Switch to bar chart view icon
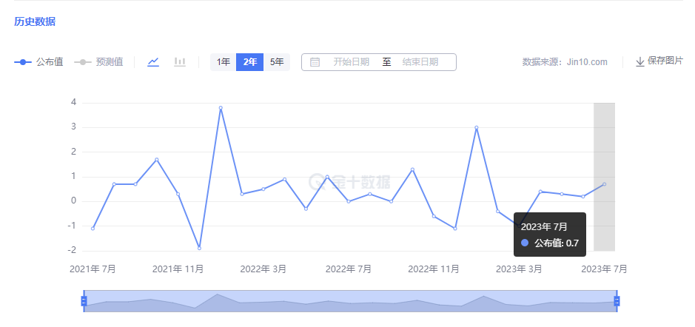The height and width of the screenshot is (327, 695). pos(180,62)
